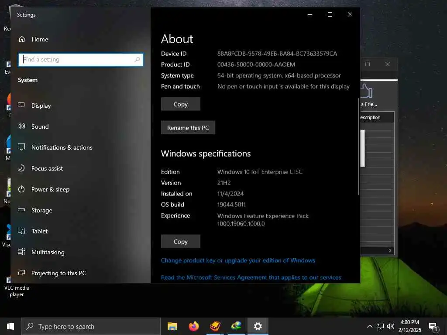
Task: Close the background window behind Settings
Action: pos(388,64)
